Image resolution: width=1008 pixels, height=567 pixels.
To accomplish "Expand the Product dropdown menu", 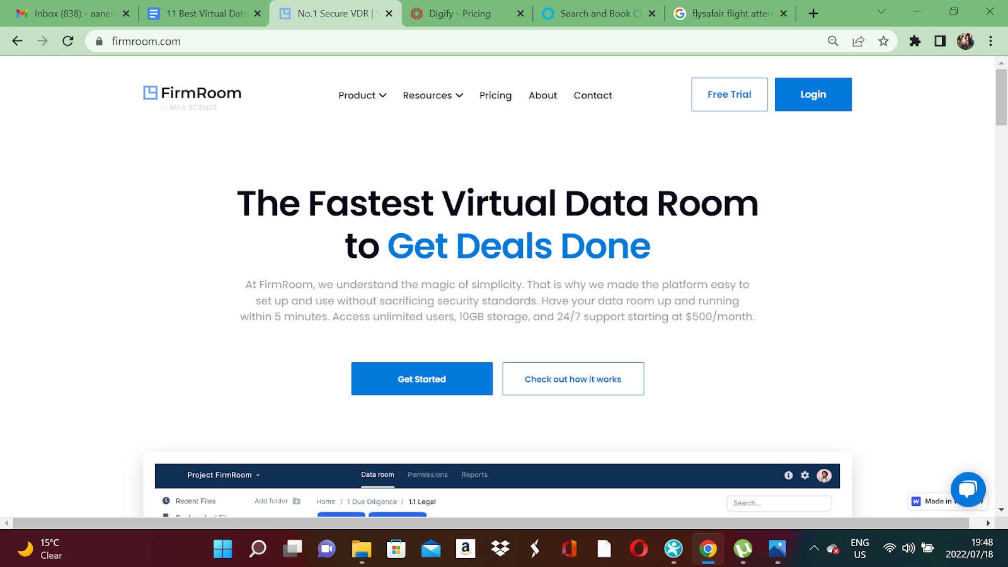I will pyautogui.click(x=362, y=95).
